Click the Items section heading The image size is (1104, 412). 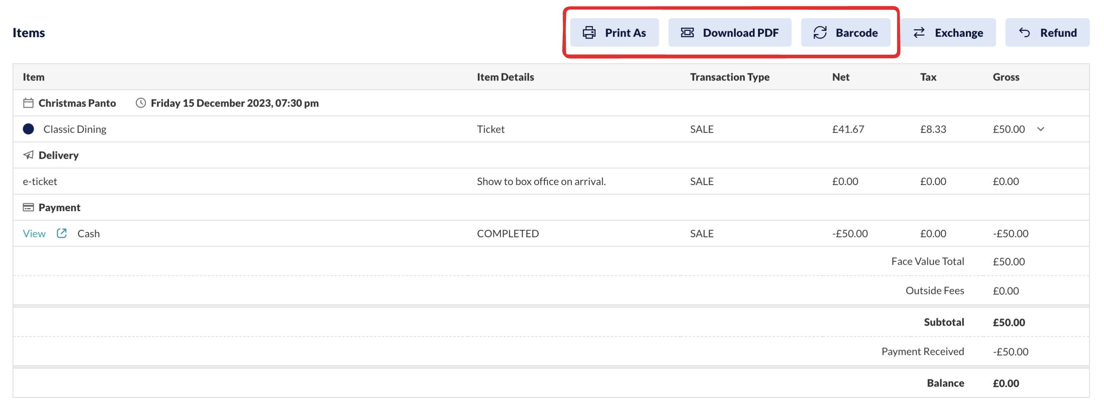pos(29,32)
